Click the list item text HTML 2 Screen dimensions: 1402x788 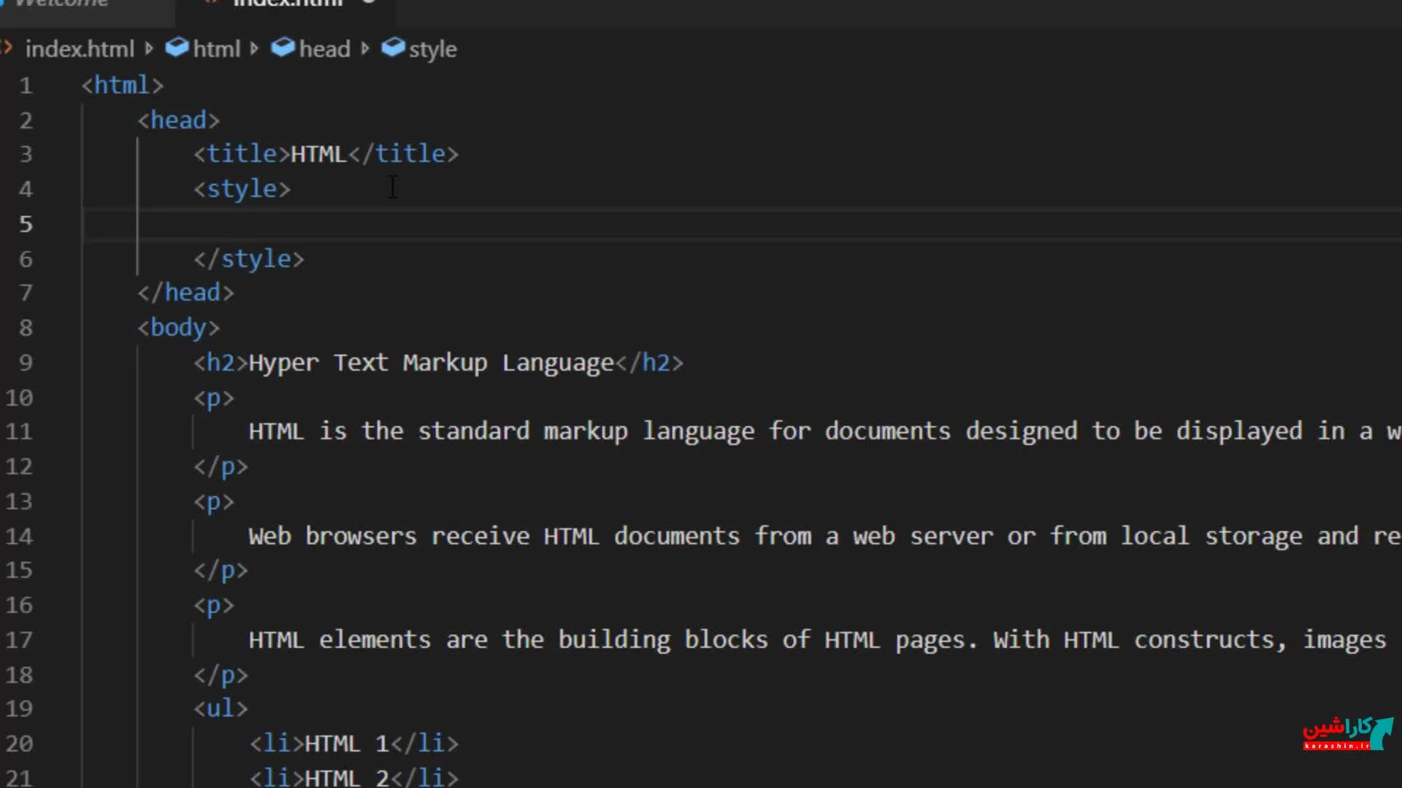tap(347, 778)
